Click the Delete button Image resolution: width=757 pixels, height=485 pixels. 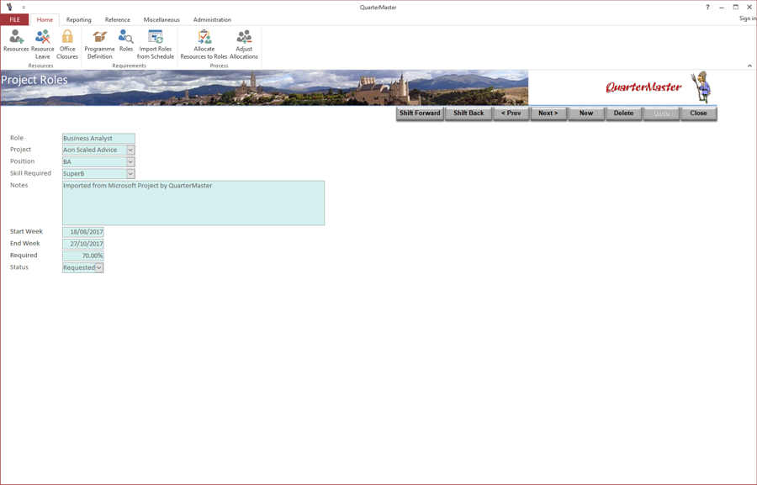pyautogui.click(x=623, y=113)
